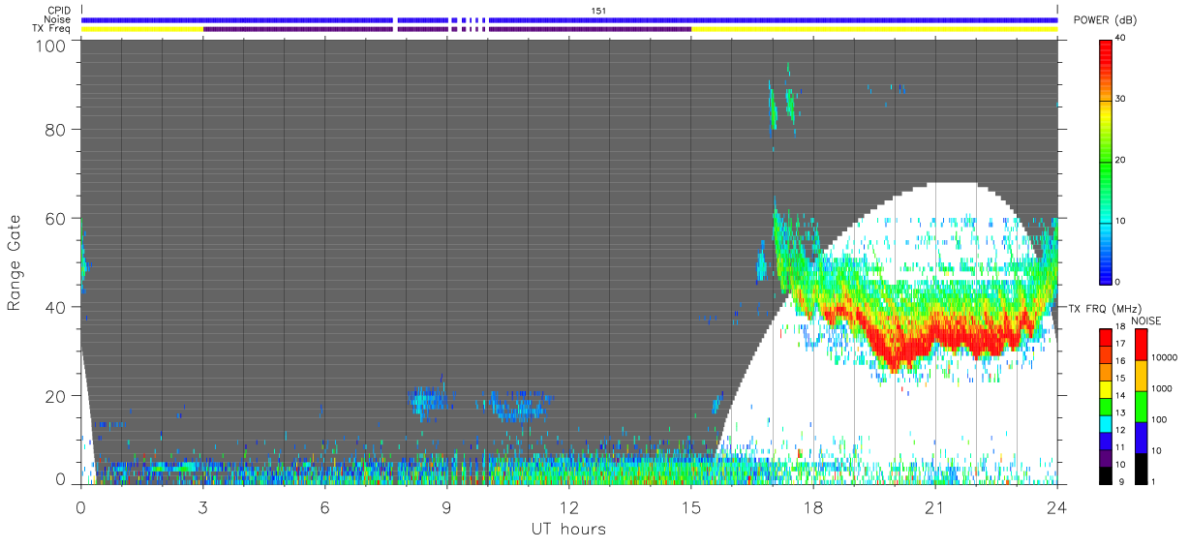The width and height of the screenshot is (1189, 549).
Task: Click the TX FRQ (MHz) legend title
Action: click(x=1105, y=309)
